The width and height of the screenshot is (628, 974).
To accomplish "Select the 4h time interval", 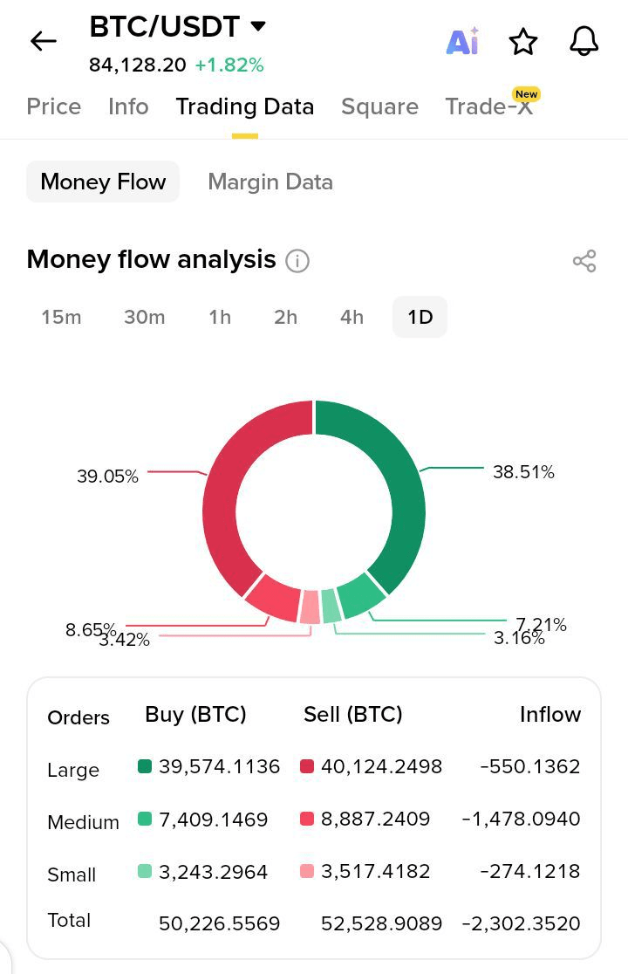I will click(x=352, y=317).
